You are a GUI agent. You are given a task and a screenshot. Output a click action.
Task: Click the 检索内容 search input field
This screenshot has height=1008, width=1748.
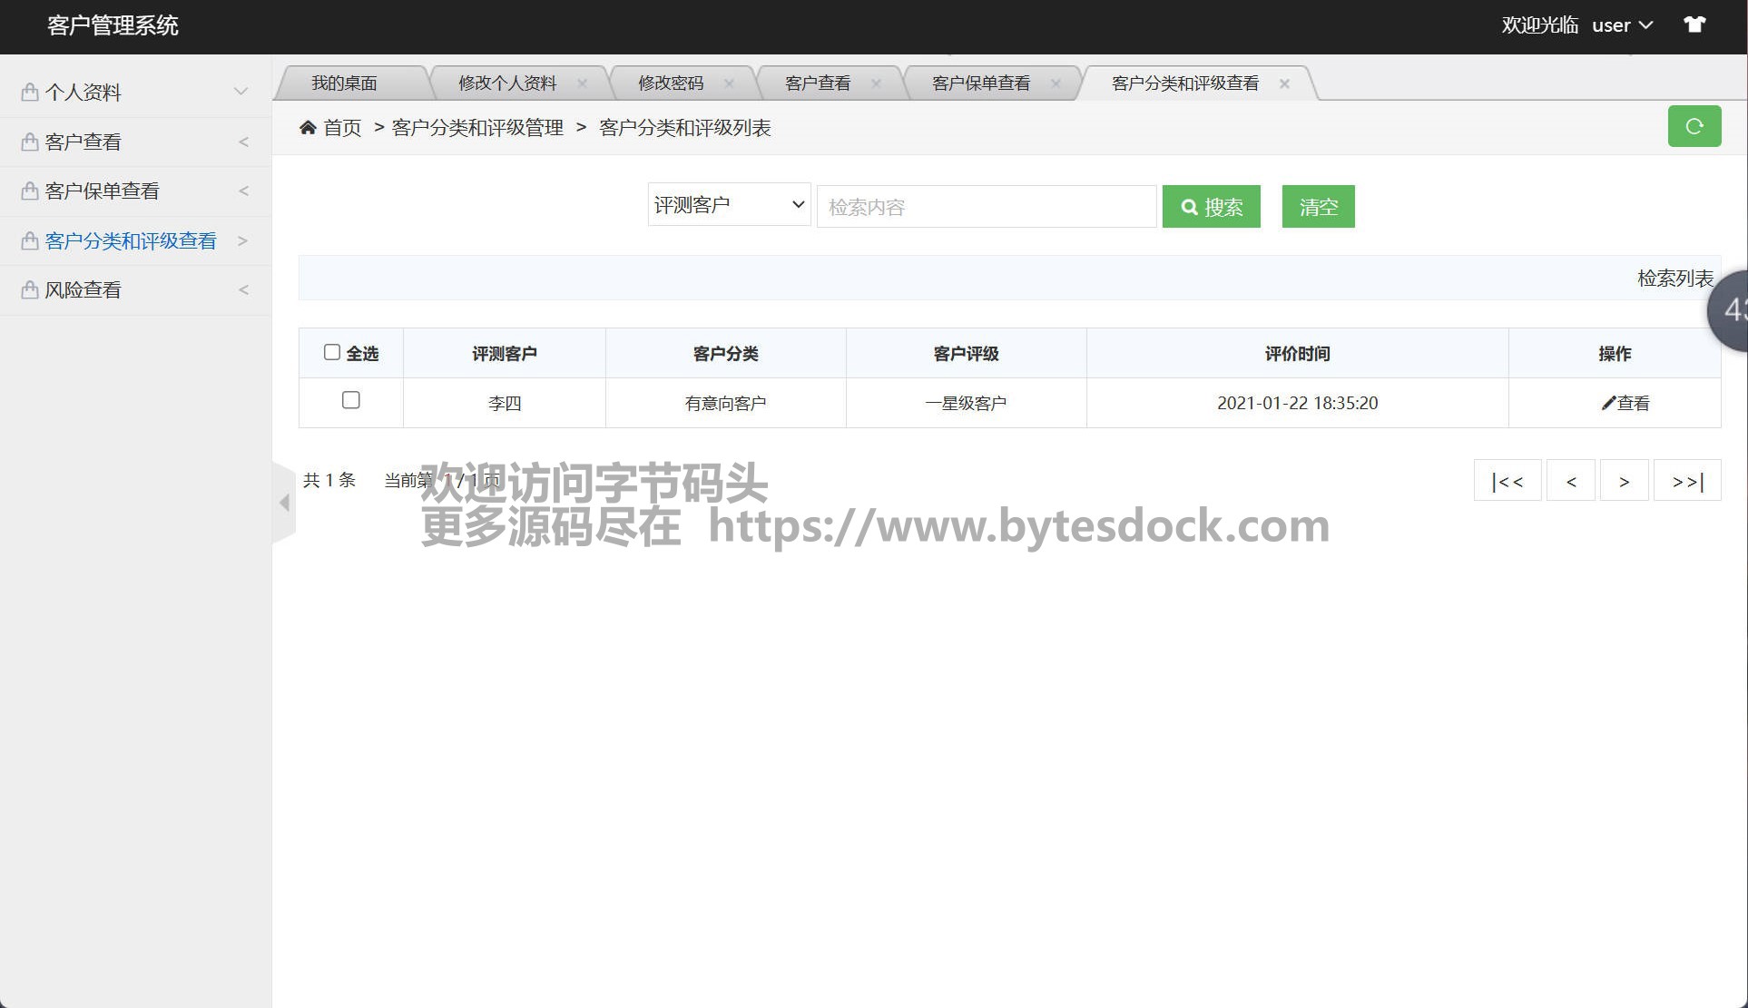(x=986, y=207)
